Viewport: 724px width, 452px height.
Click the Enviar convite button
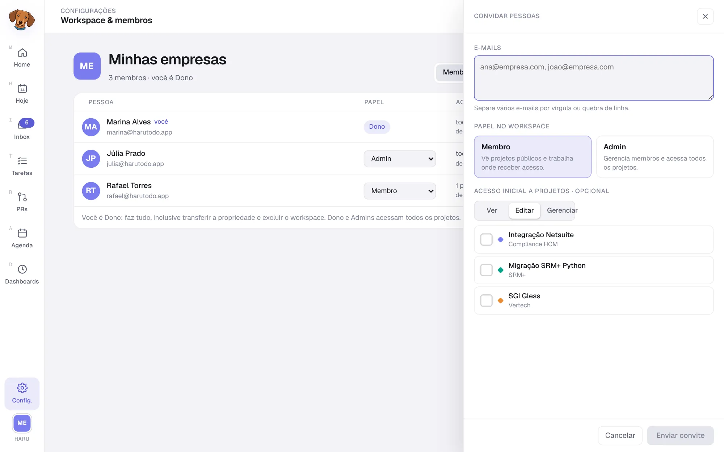coord(680,435)
